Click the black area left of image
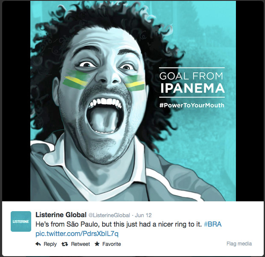 click(x=16, y=101)
